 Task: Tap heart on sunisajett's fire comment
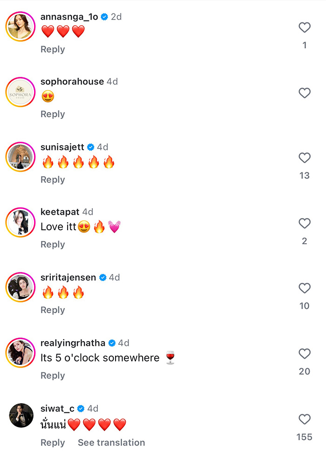(x=305, y=158)
